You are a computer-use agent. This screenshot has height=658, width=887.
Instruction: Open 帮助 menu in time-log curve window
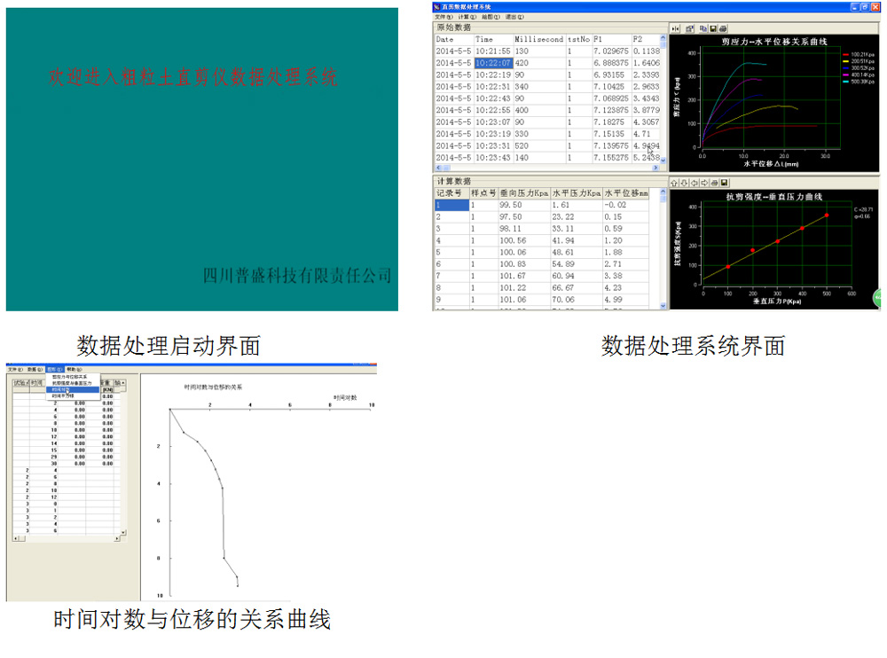pos(75,370)
